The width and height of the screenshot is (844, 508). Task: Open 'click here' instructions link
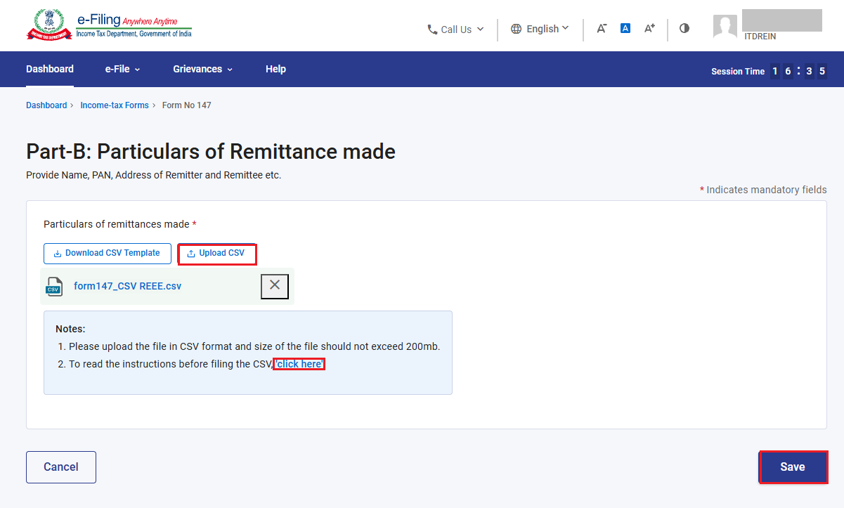click(x=299, y=364)
